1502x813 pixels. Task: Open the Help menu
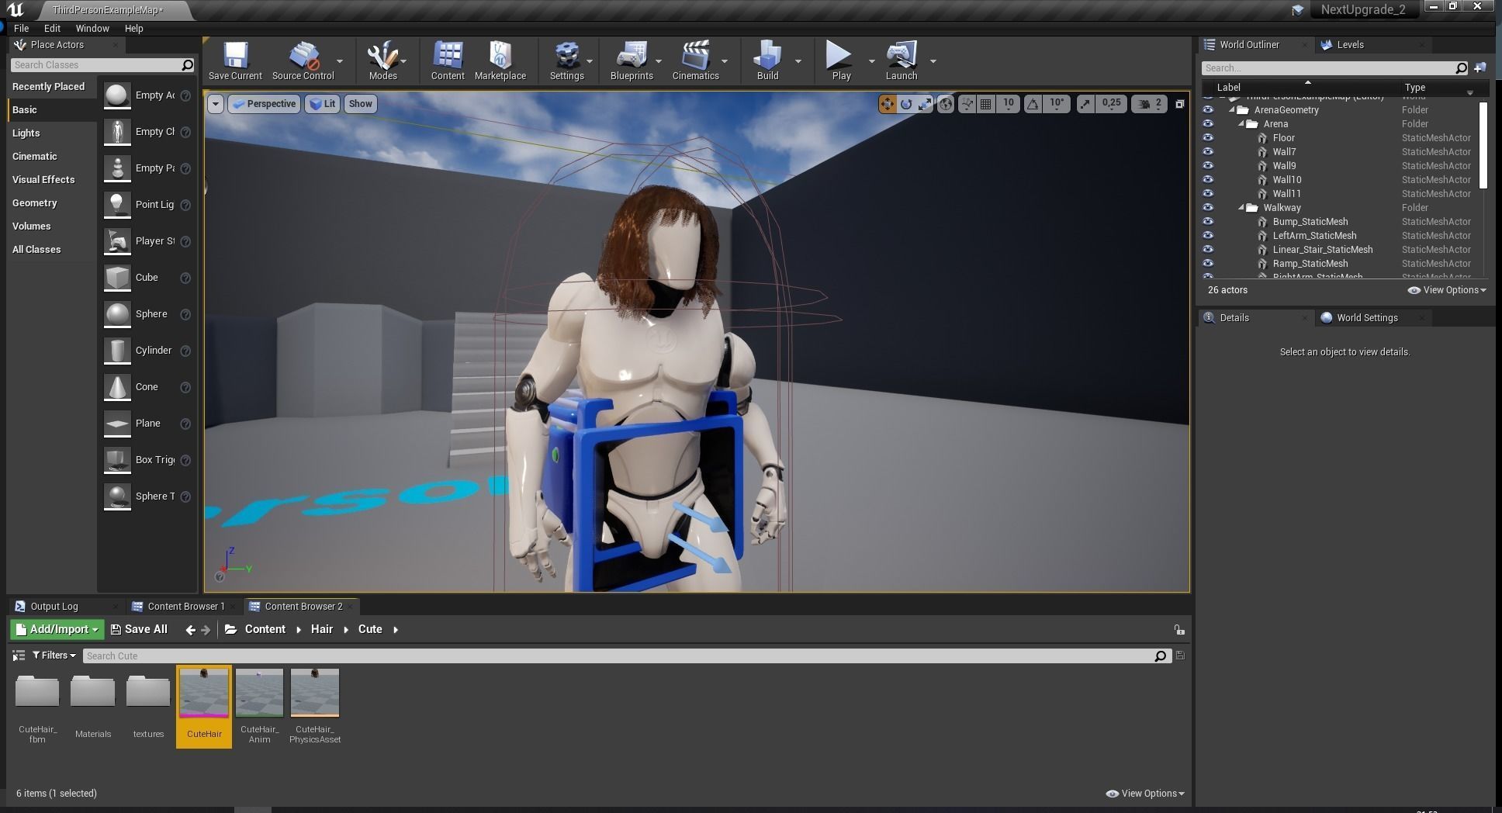[133, 29]
